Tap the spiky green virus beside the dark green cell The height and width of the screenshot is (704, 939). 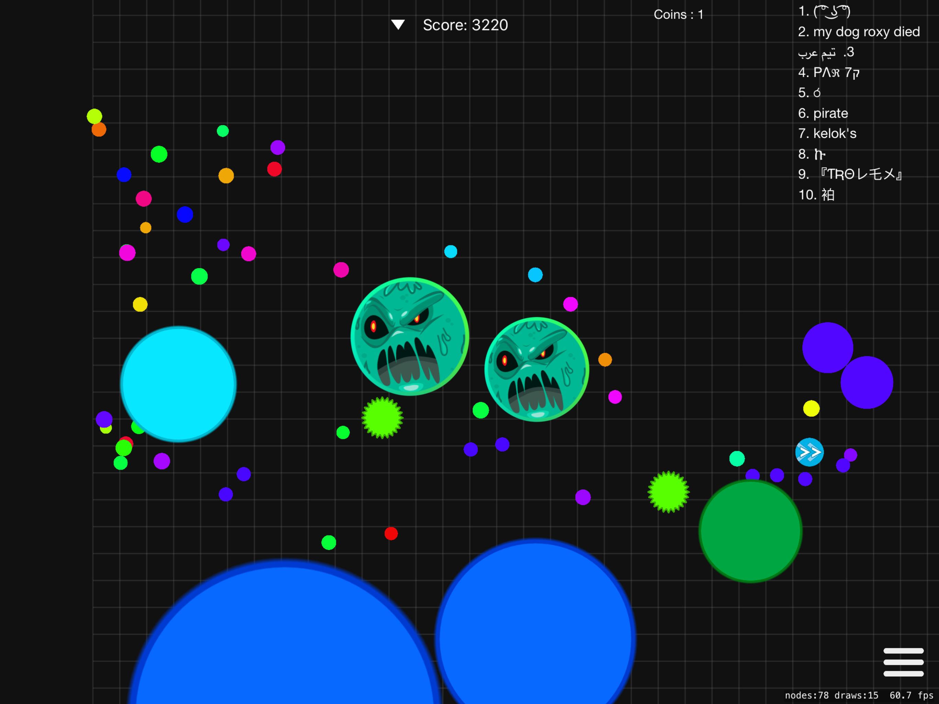tap(668, 492)
